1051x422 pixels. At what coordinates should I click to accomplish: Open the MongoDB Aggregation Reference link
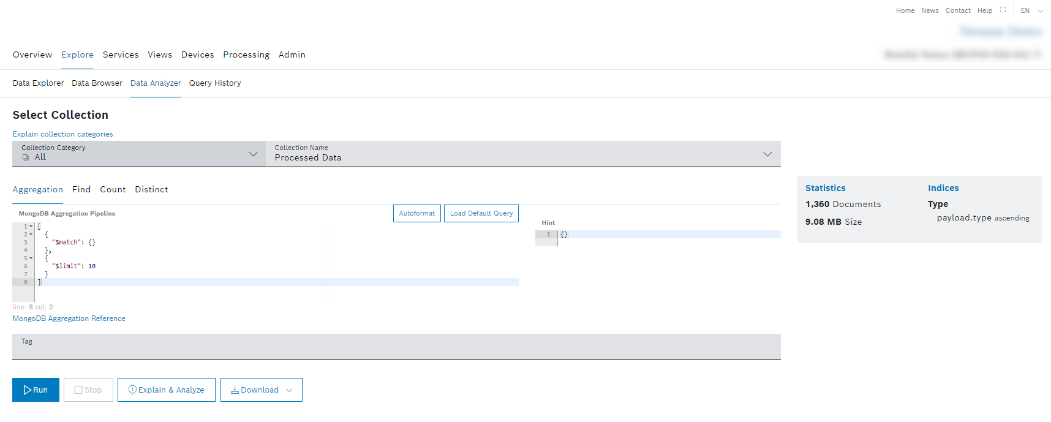[69, 318]
